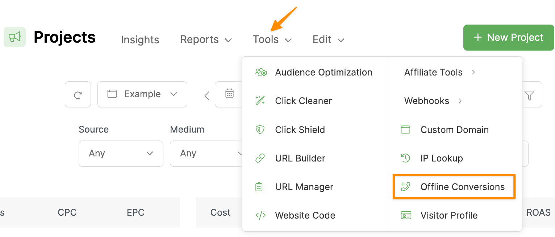Choose URL Manager menu item

(x=304, y=187)
